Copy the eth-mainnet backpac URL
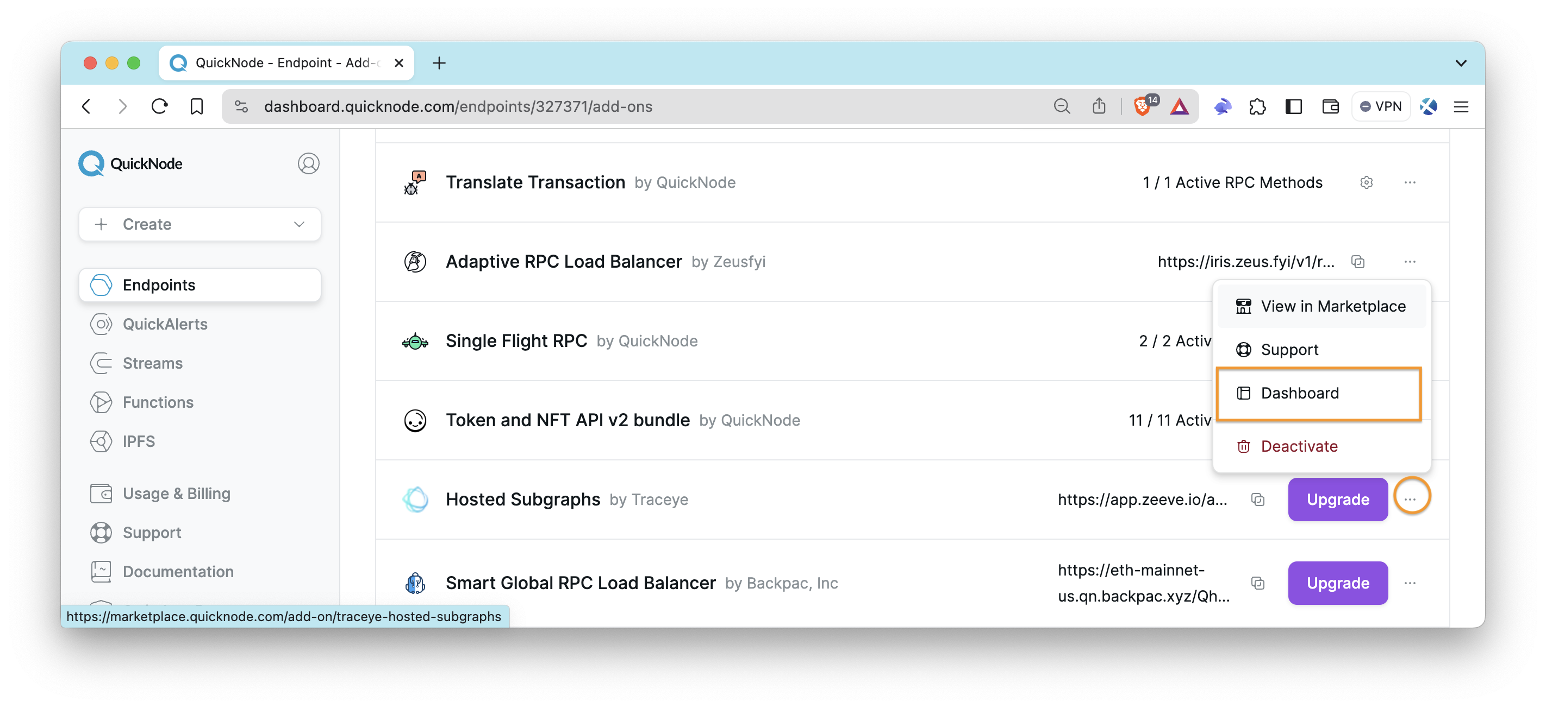Viewport: 1546px width, 708px height. (x=1258, y=583)
